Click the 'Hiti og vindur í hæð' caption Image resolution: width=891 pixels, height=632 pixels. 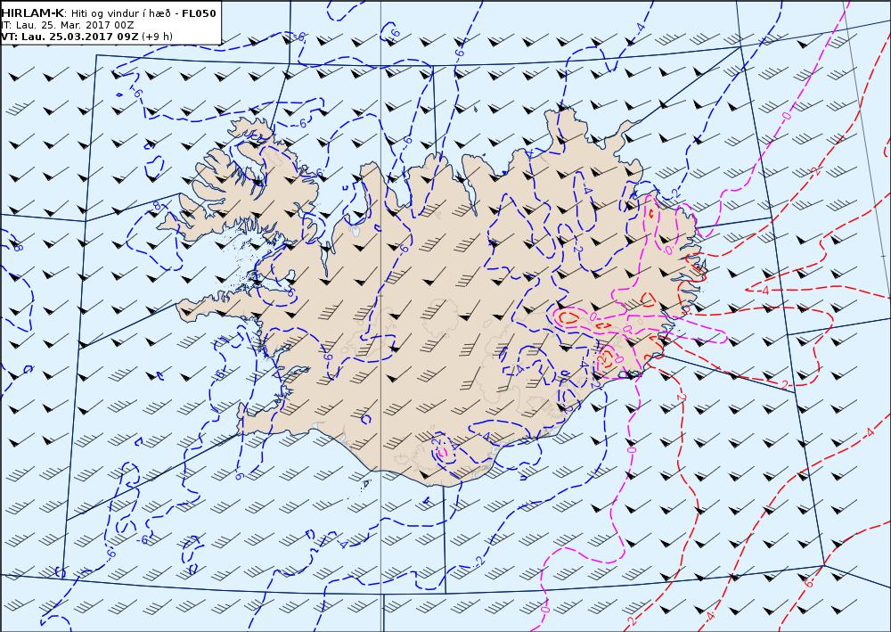pos(121,13)
